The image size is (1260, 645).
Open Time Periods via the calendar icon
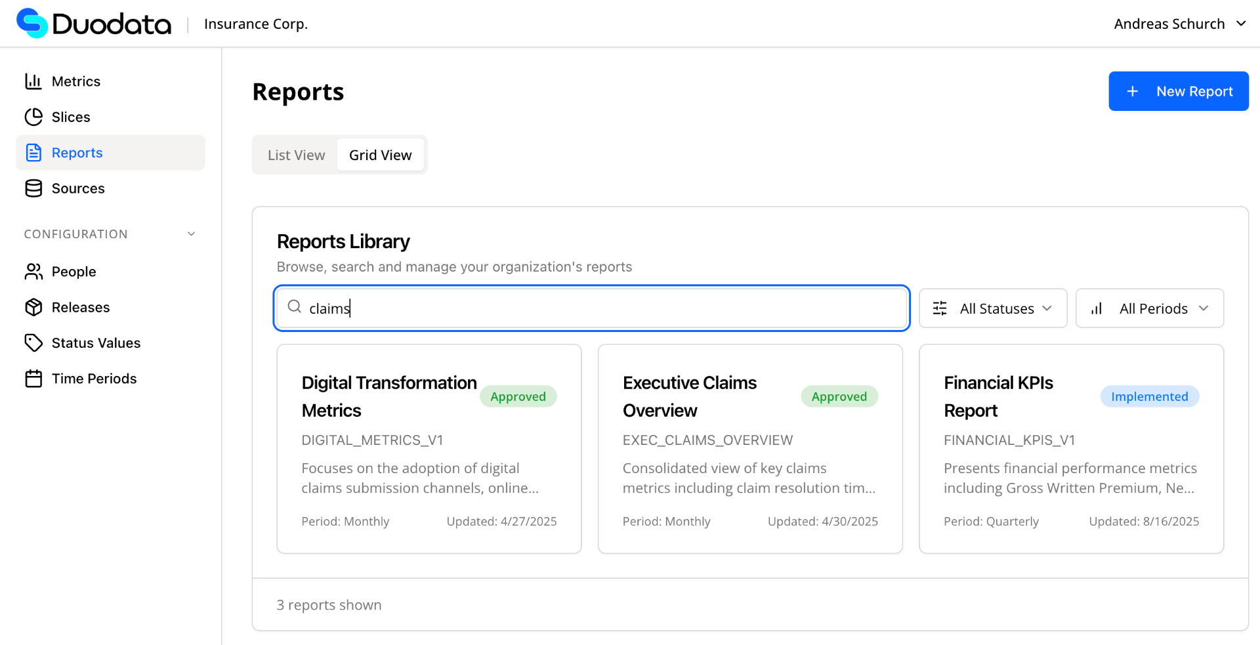(33, 378)
